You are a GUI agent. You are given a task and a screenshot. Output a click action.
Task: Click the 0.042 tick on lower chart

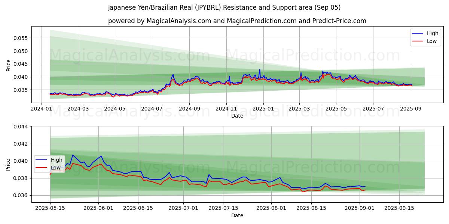pyautogui.click(x=21, y=144)
